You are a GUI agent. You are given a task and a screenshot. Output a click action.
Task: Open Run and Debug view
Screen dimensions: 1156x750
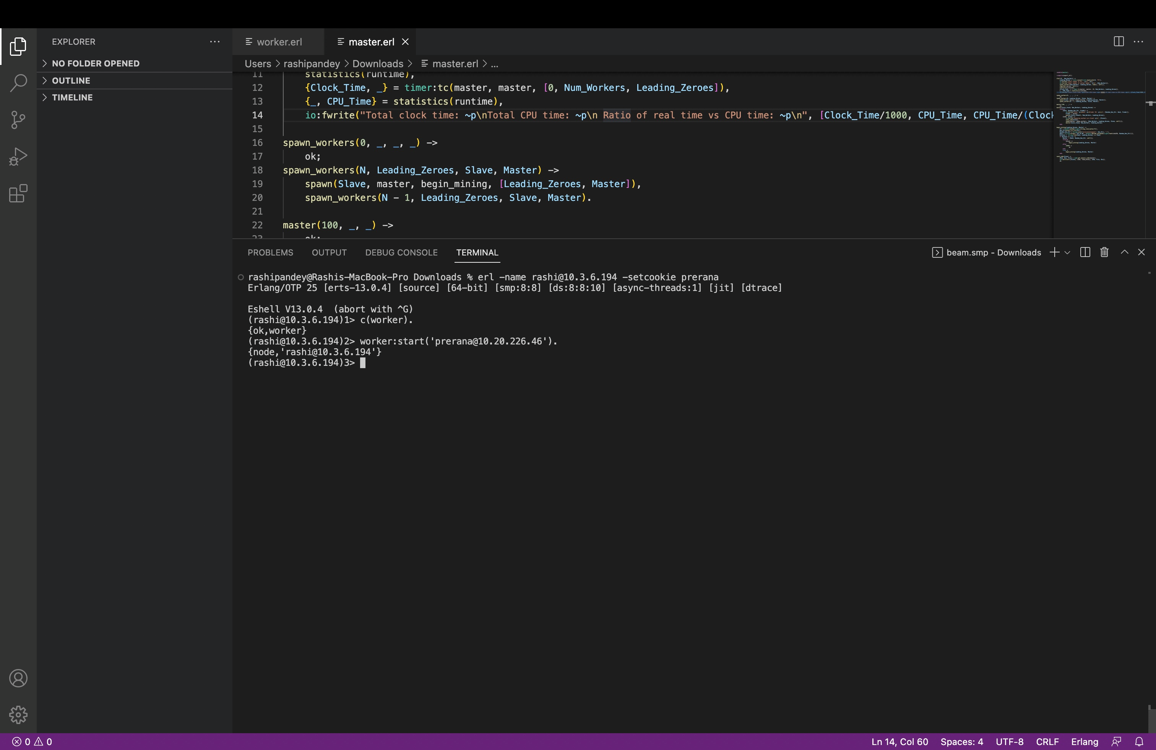pos(18,157)
